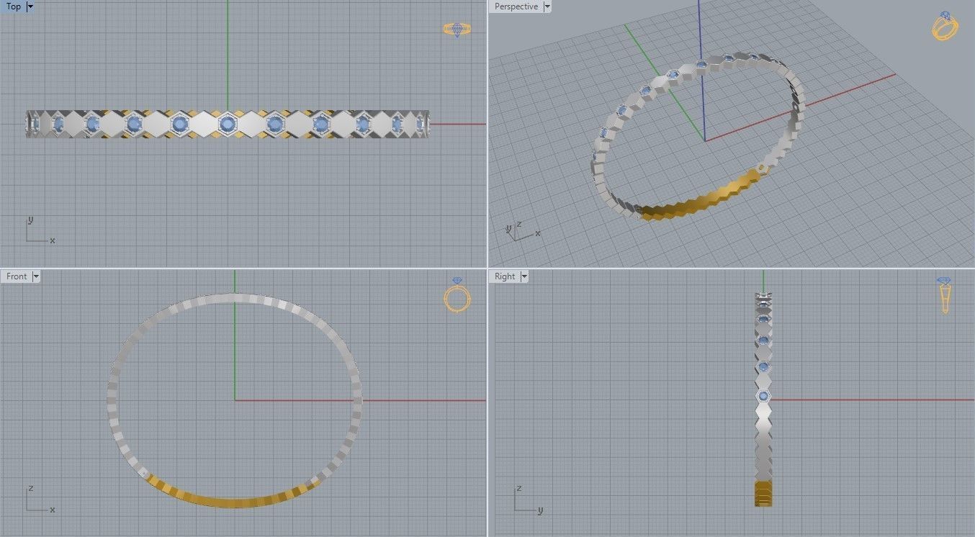This screenshot has height=537, width=975.
Task: Click the ring side-view icon in Right viewport
Action: 944,295
